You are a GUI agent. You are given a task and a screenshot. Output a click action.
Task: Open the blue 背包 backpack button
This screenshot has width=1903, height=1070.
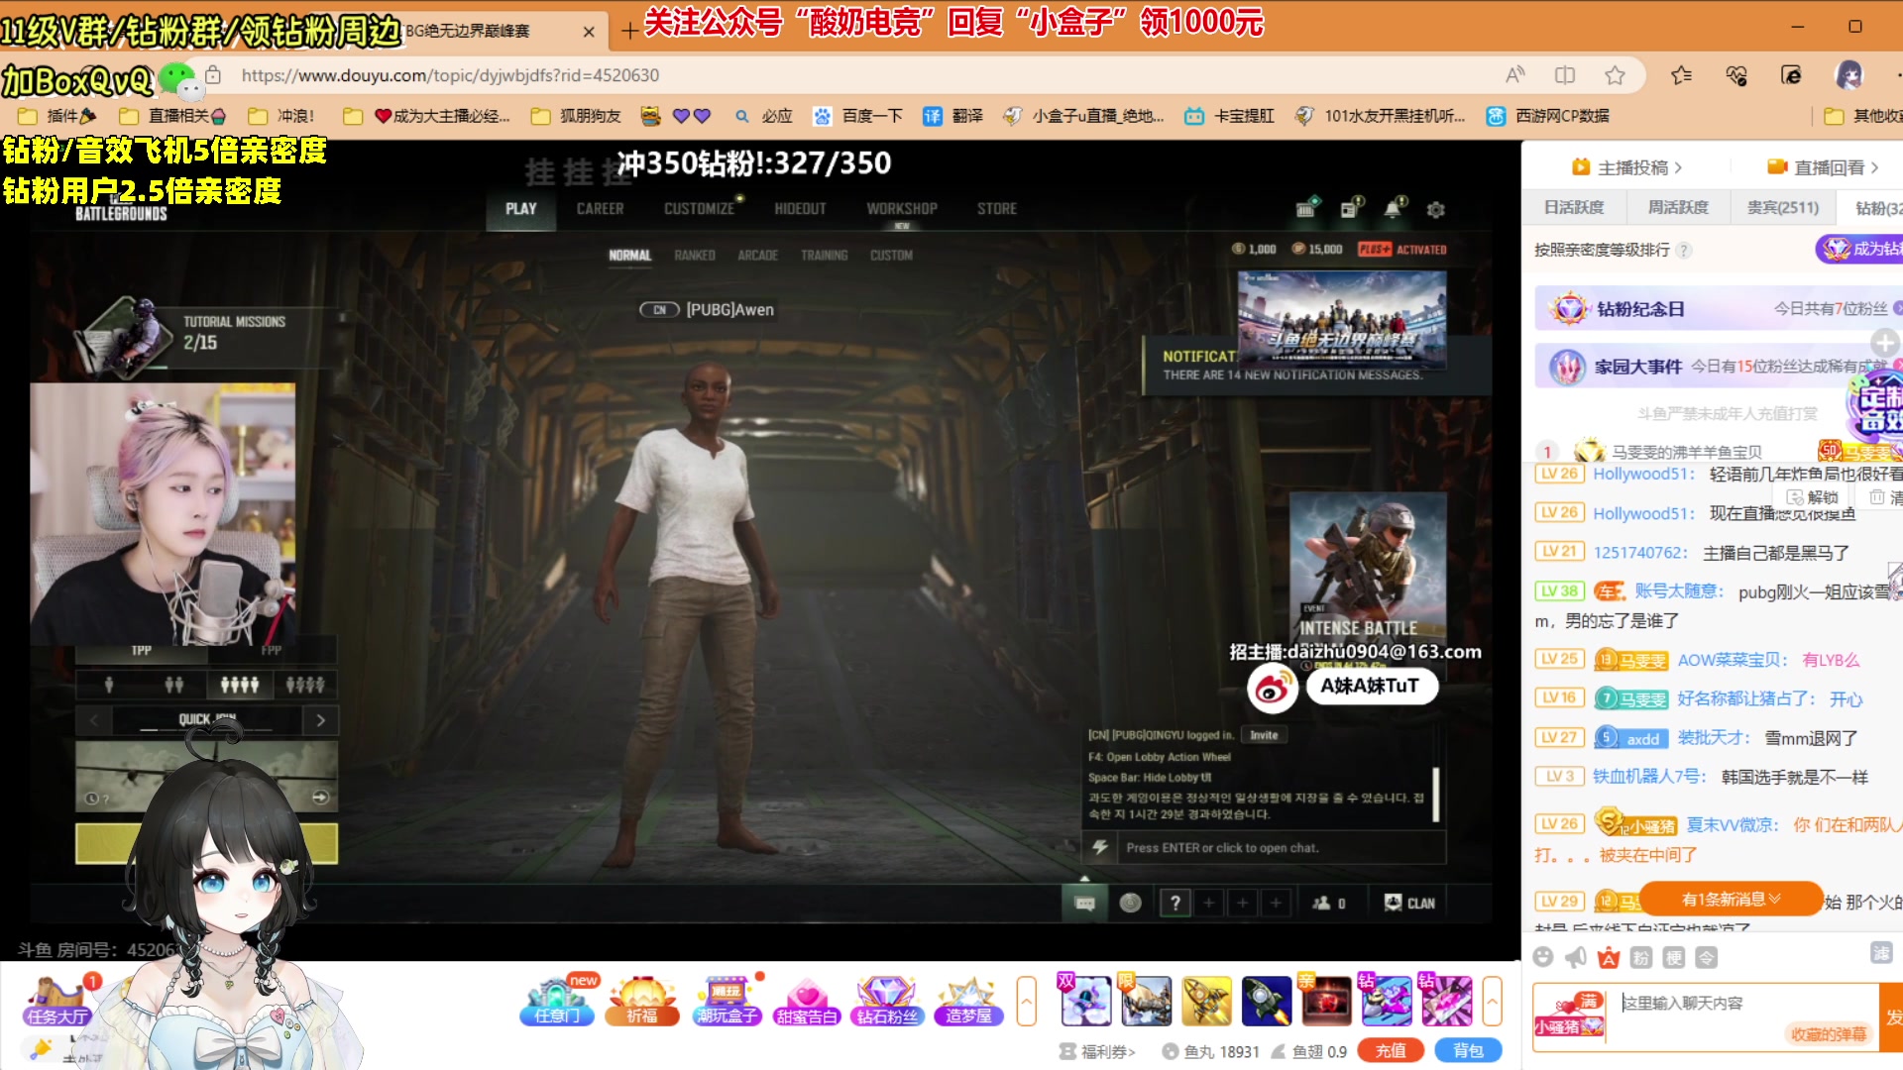pyautogui.click(x=1468, y=1050)
